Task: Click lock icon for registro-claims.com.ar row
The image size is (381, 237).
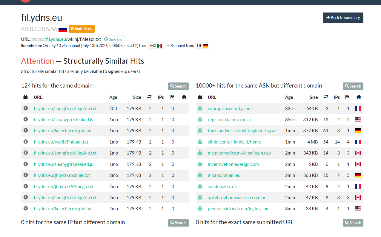Action: pyautogui.click(x=200, y=119)
